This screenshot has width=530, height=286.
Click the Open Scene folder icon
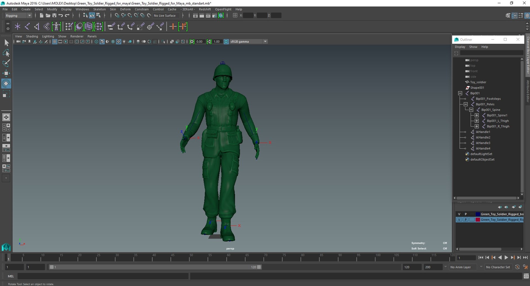[x=48, y=15]
